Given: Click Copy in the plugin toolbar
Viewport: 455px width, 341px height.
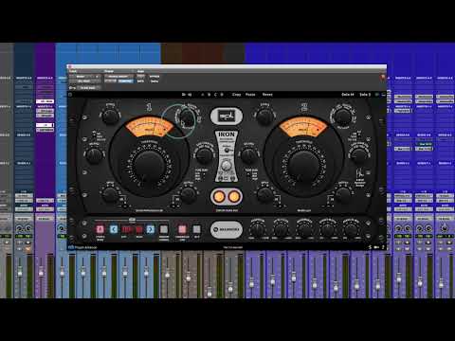Looking at the screenshot, I should click(236, 95).
